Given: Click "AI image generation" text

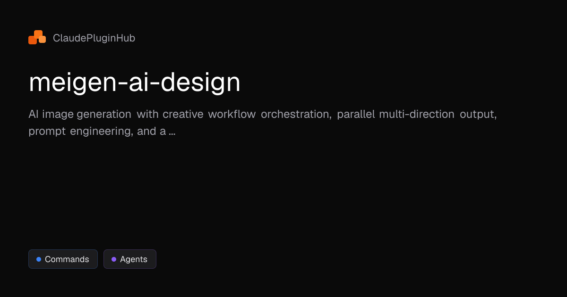Looking at the screenshot, I should pyautogui.click(x=79, y=115).
